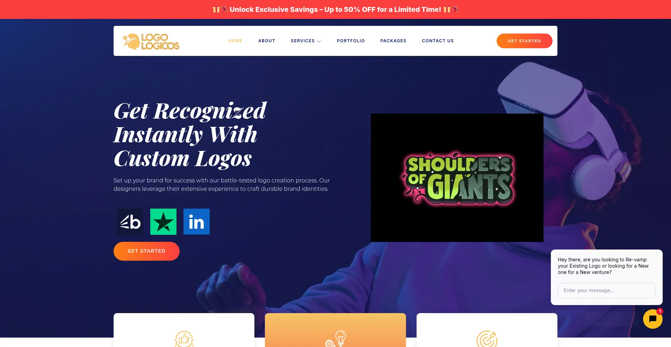This screenshot has width=671, height=347.
Task: Open the Trustpilot green star icon
Action: click(x=163, y=222)
